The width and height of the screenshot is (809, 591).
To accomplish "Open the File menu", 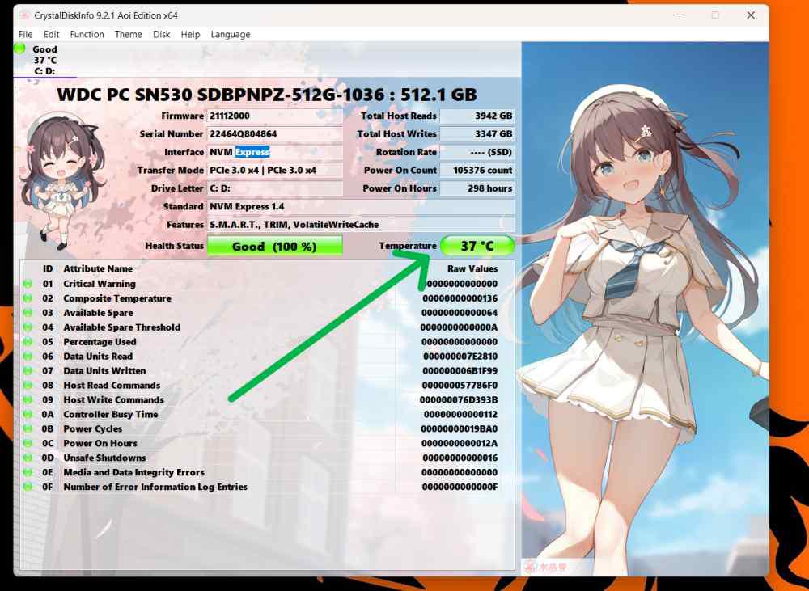I will point(25,34).
